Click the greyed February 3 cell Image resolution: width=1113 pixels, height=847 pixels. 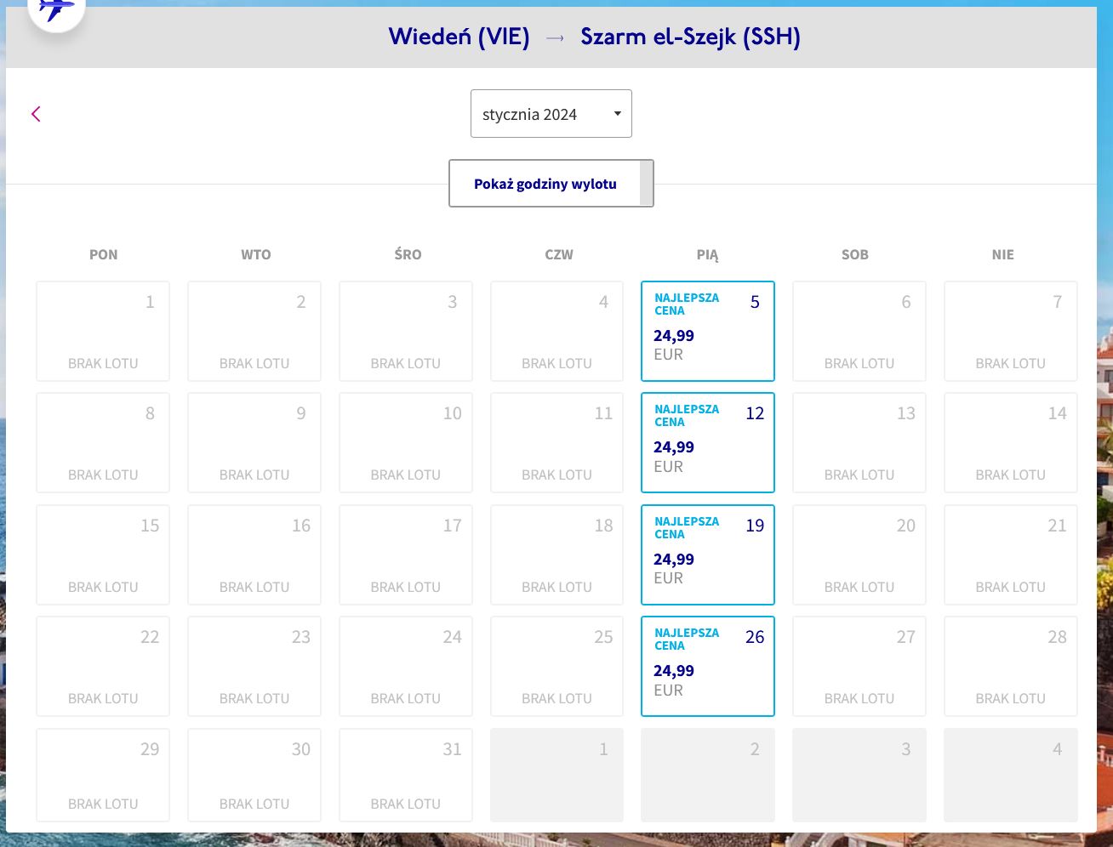[859, 775]
